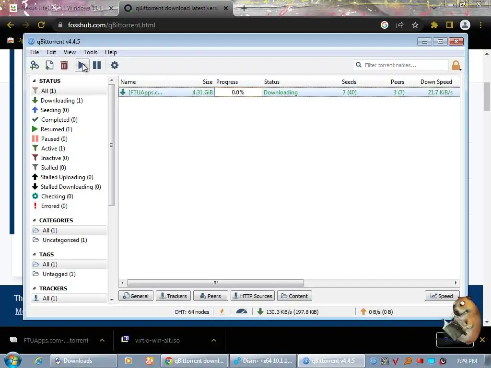Open Options via the gear icon

(x=115, y=65)
